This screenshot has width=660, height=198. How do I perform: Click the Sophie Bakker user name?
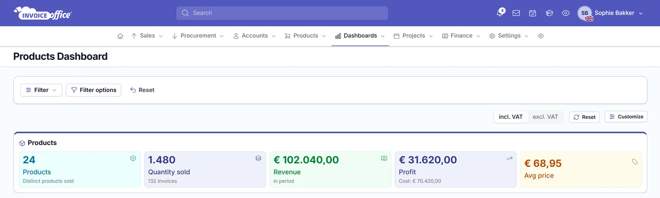click(614, 13)
